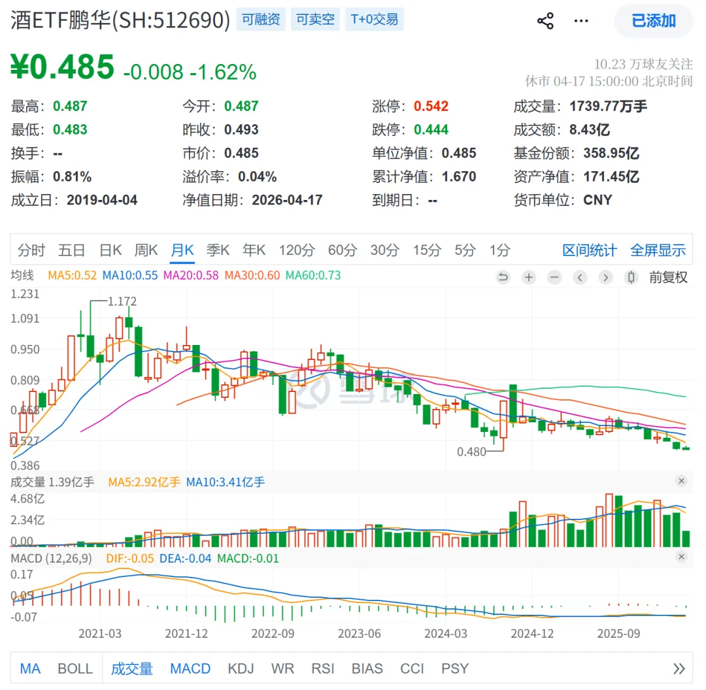Click the MA10:0.55 legend label

click(x=130, y=275)
